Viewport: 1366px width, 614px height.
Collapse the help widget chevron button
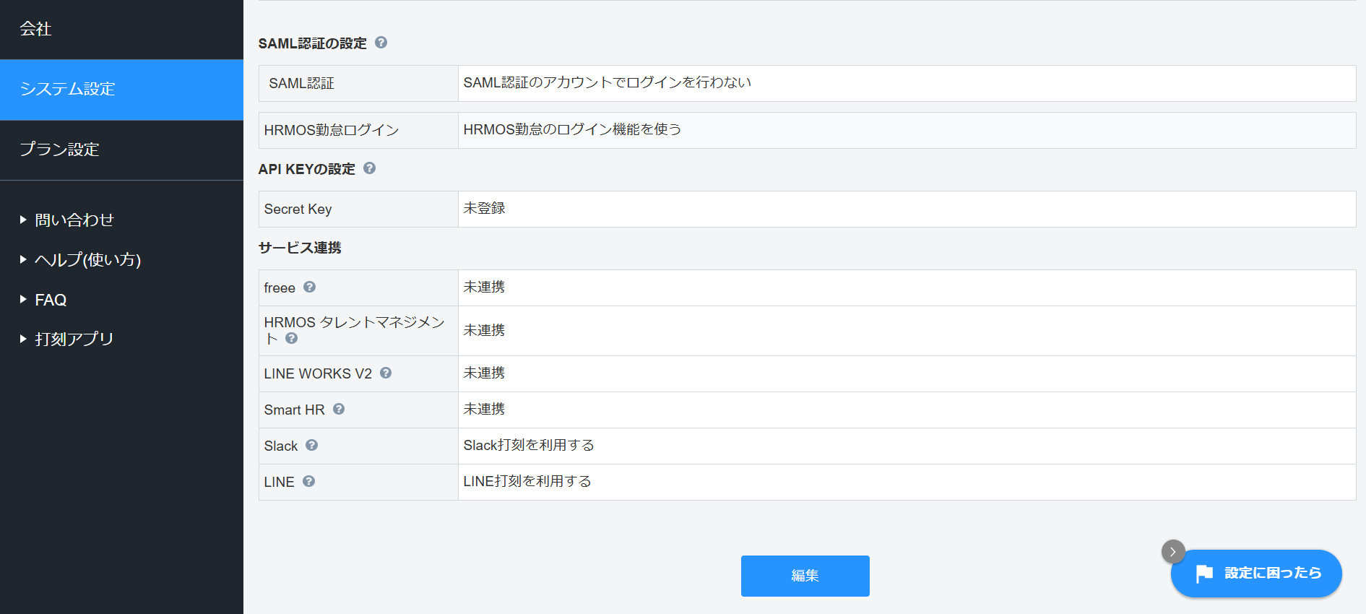click(x=1173, y=552)
